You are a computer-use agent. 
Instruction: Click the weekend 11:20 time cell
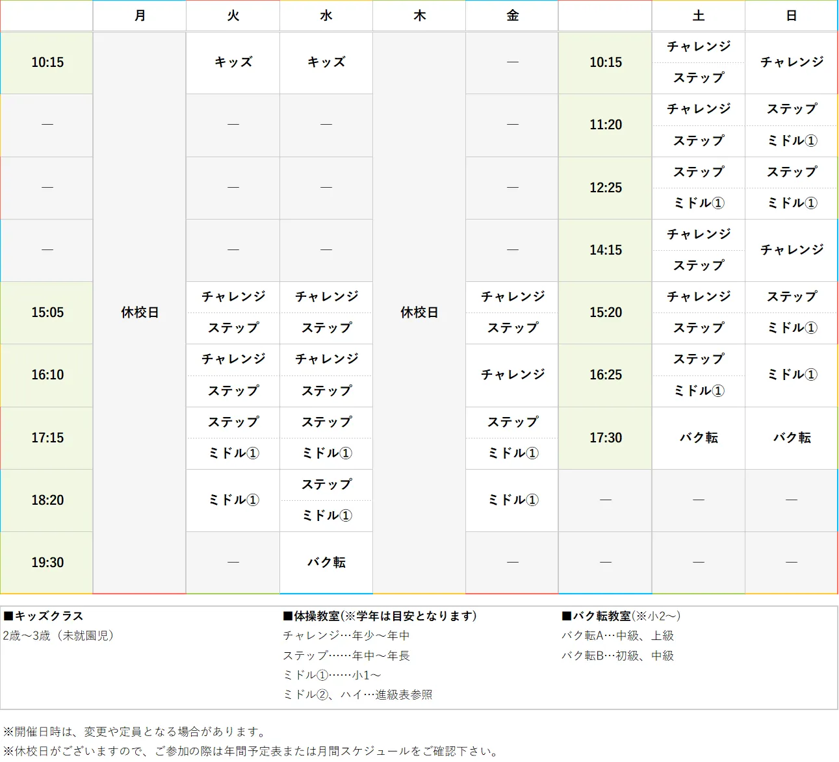tap(605, 125)
